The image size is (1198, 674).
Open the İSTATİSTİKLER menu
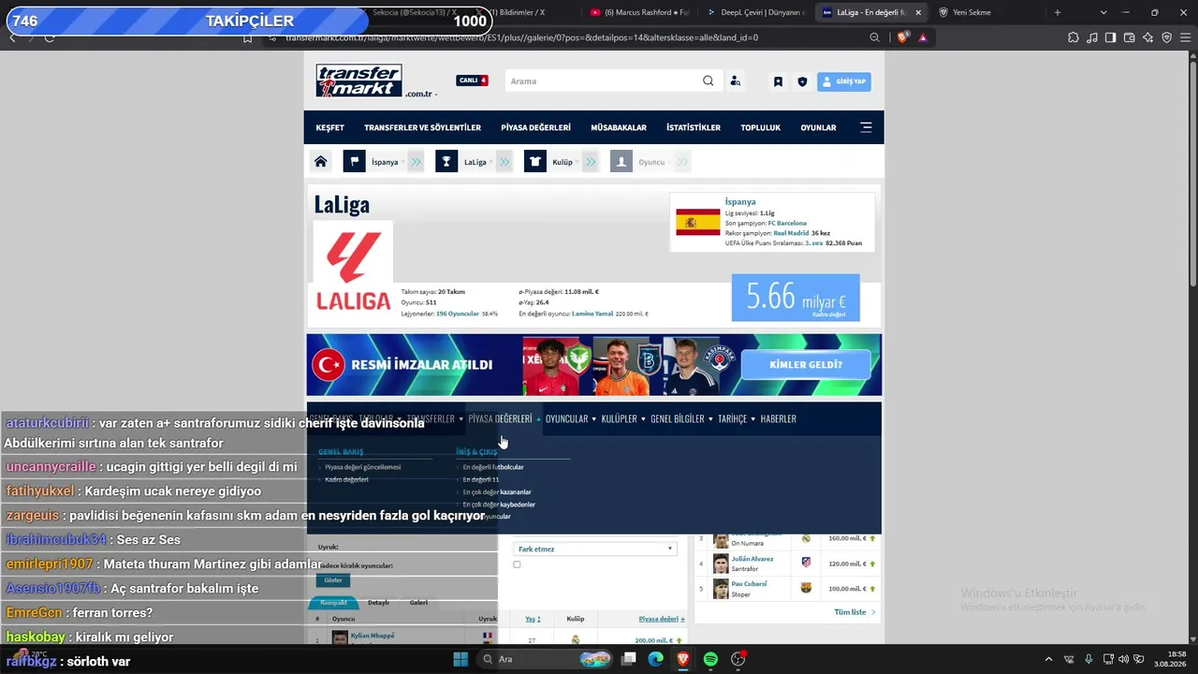pyautogui.click(x=694, y=127)
